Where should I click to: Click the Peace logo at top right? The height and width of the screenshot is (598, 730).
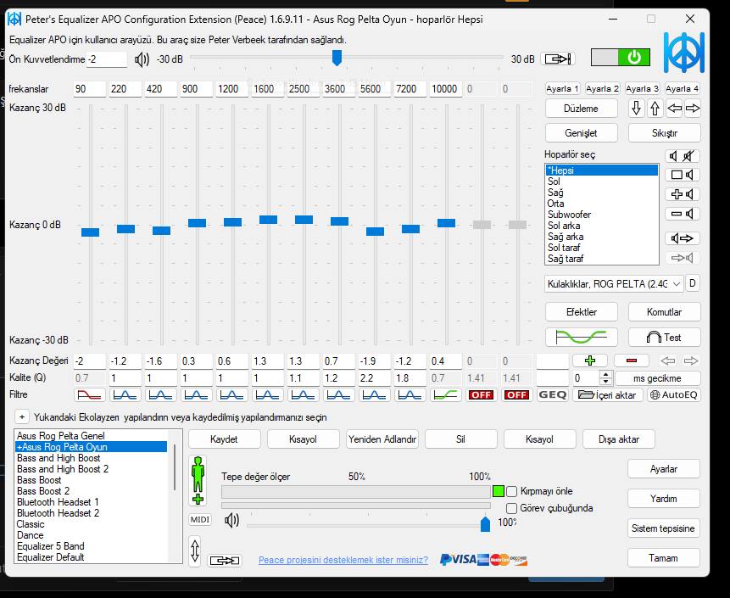tap(683, 52)
